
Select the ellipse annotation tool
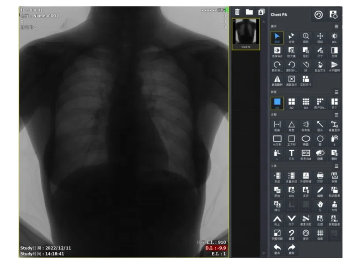[305, 140]
